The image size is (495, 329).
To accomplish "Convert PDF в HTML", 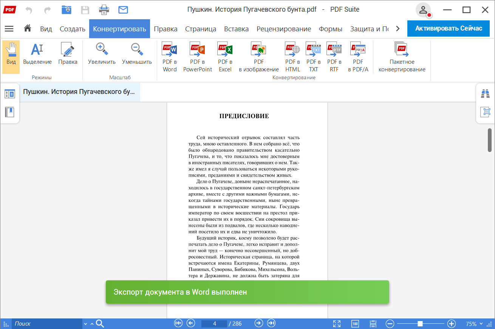I will tap(292, 57).
